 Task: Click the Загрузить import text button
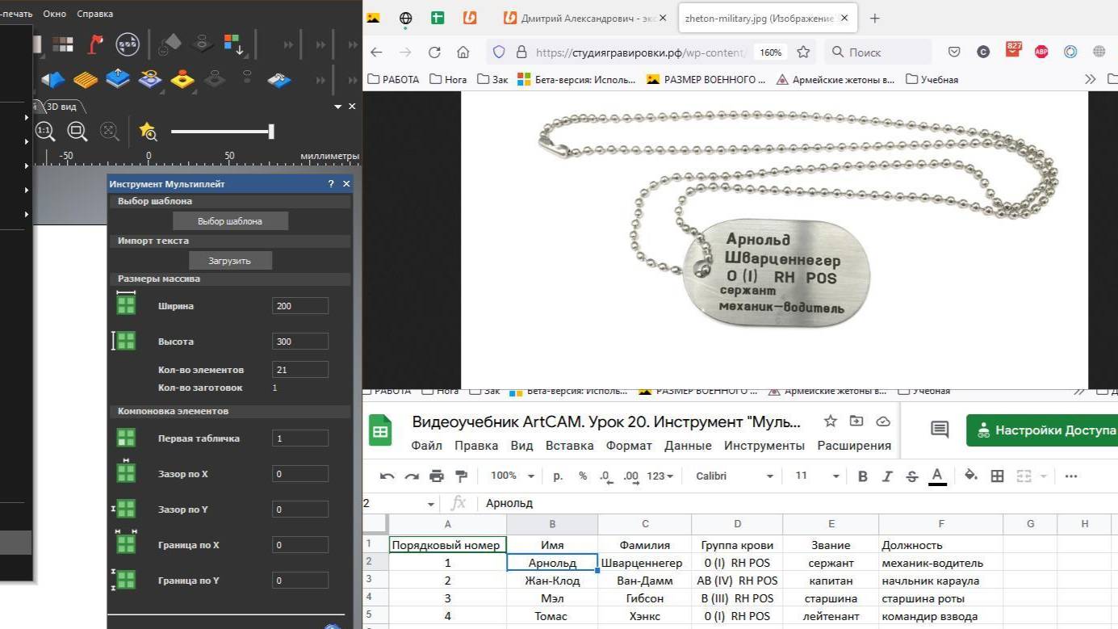click(230, 261)
